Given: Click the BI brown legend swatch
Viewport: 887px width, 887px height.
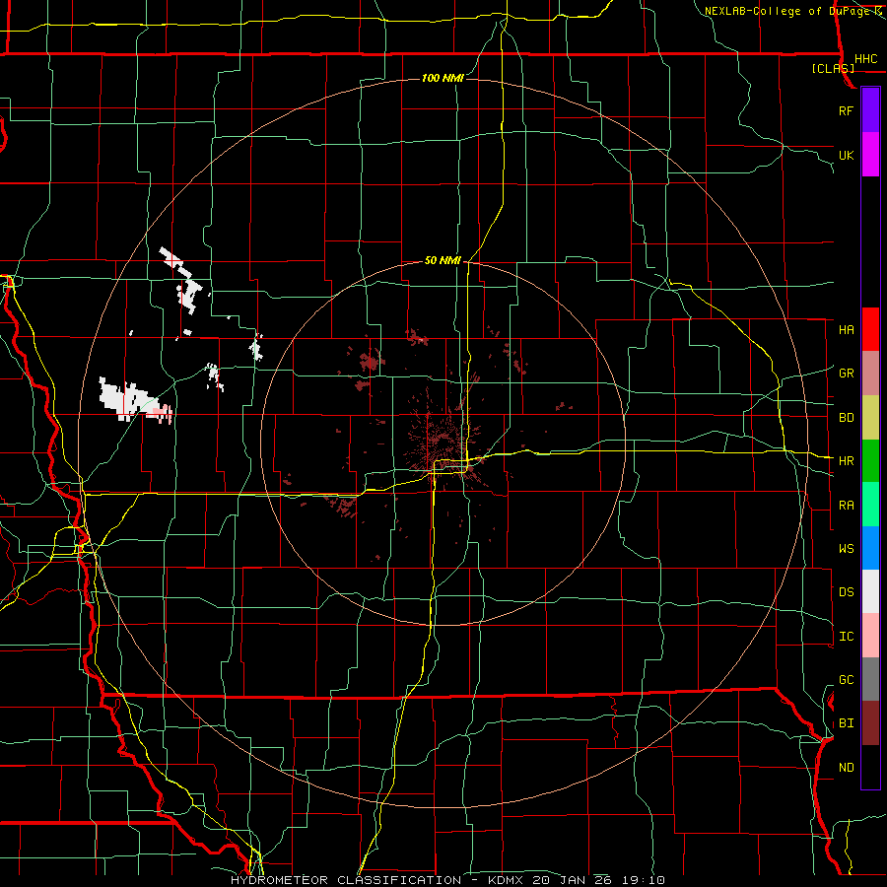Looking at the screenshot, I should (870, 723).
